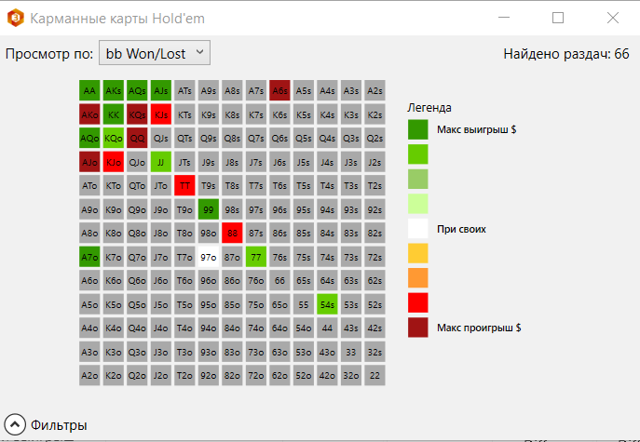Maximize the Карманные карты Hold'em window

(558, 18)
